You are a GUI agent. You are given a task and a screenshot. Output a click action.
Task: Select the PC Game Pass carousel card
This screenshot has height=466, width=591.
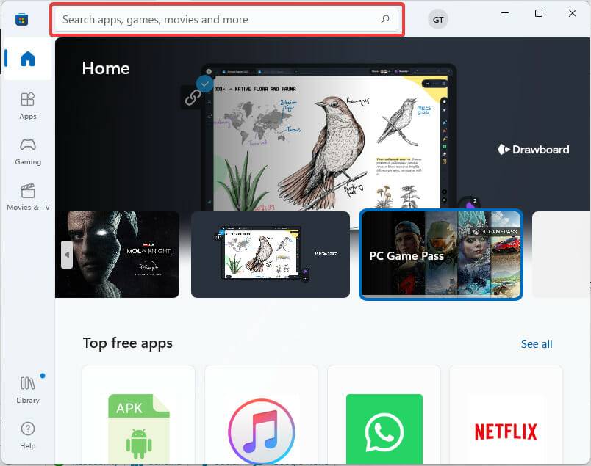coord(441,255)
